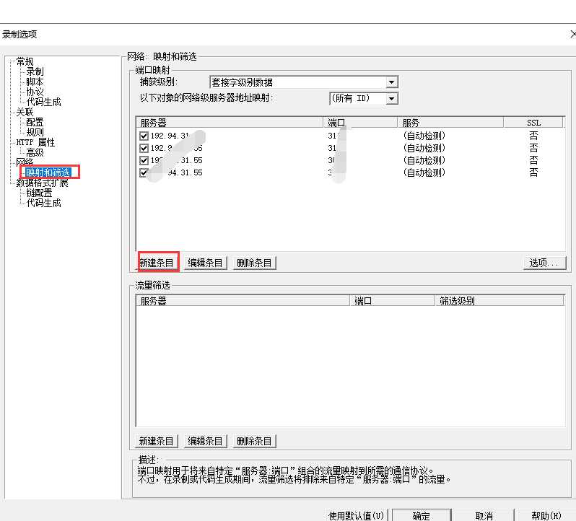Select 代码生成 under 数据格式扩展
Screen dimensions: 576x521
click(x=43, y=203)
